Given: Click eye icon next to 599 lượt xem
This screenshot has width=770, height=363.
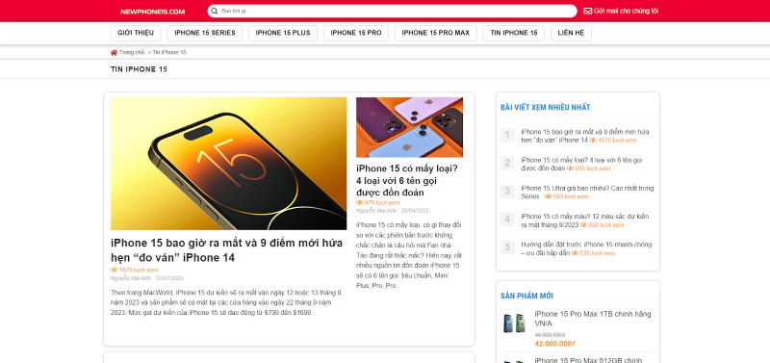Looking at the screenshot, I should 548,196.
